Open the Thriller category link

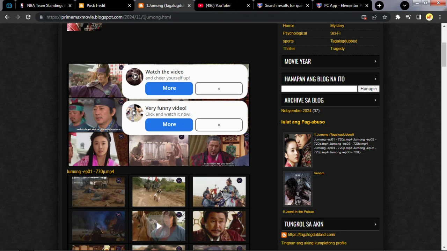289,49
